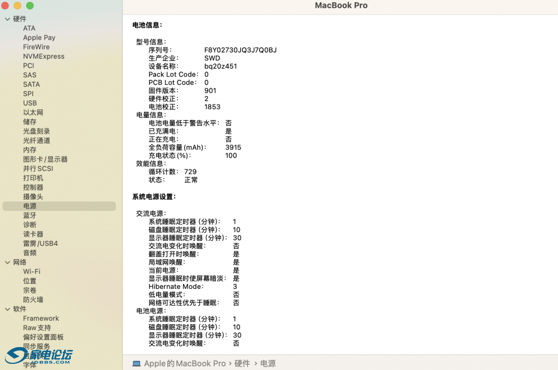Image resolution: width=558 pixels, height=370 pixels.
Task: Click 系统电源设置 heading
Action: coord(154,197)
